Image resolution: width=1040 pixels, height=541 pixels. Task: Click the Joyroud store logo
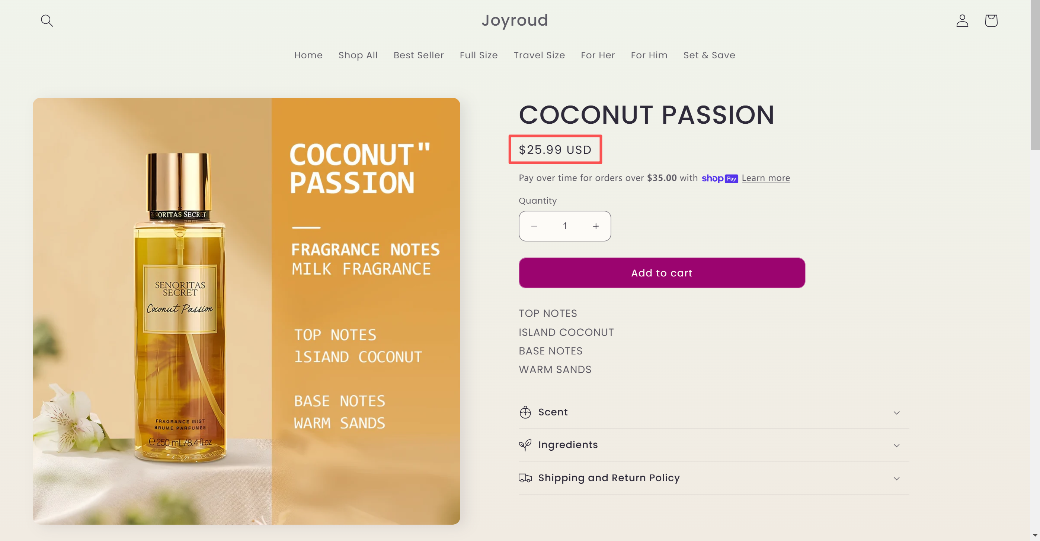pyautogui.click(x=515, y=20)
